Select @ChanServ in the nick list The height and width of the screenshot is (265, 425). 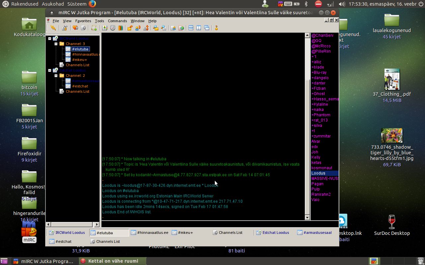click(322, 35)
